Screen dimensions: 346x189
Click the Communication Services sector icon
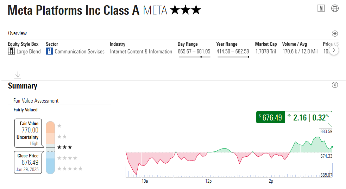click(49, 51)
